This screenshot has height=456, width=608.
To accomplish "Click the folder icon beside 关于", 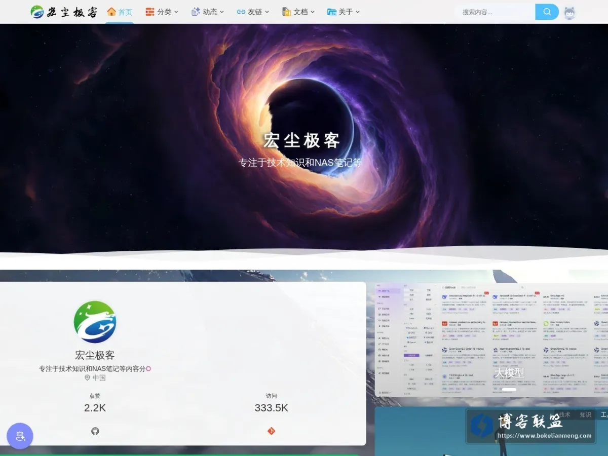I will tap(332, 12).
